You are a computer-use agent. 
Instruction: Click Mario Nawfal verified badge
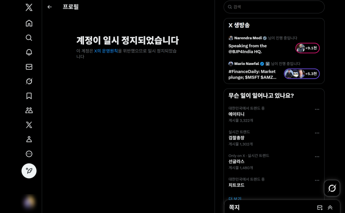[x=262, y=64]
